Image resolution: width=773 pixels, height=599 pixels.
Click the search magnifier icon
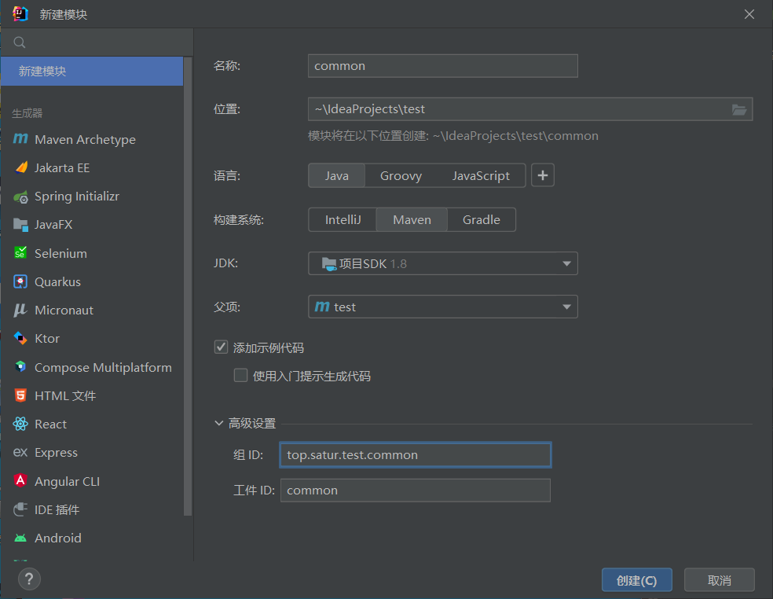[x=20, y=42]
